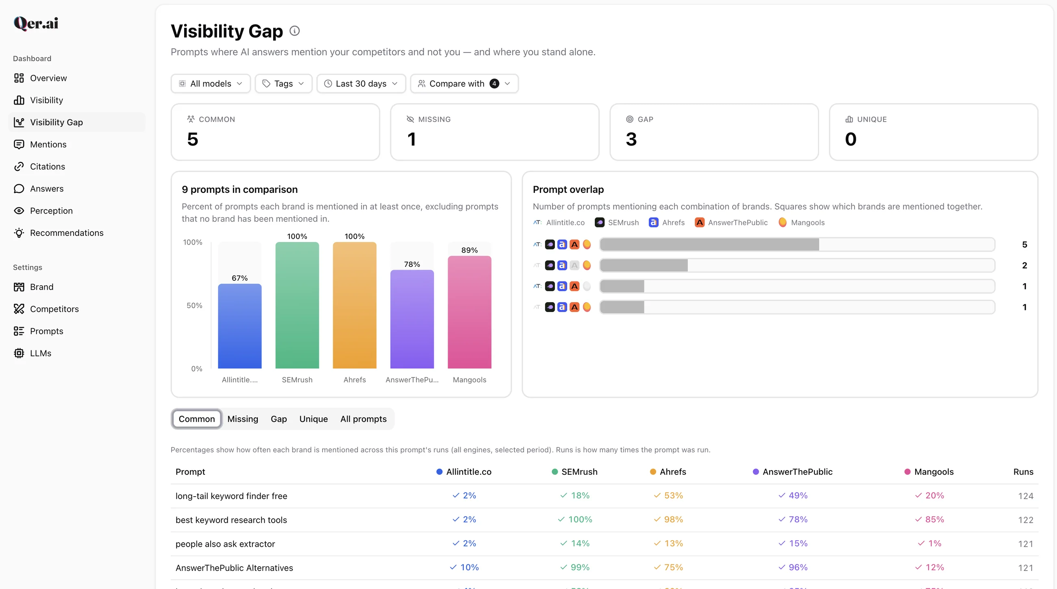Click prompt 'best keyword research tools'
Image resolution: width=1057 pixels, height=589 pixels.
point(231,520)
